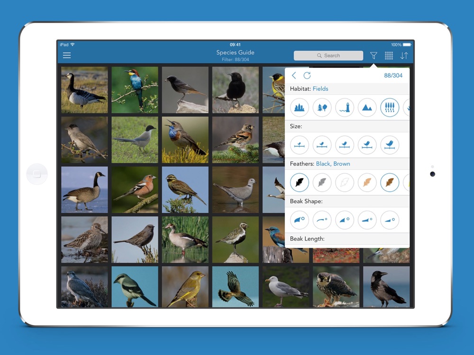Open the collared dove wading photo

[x=236, y=190]
